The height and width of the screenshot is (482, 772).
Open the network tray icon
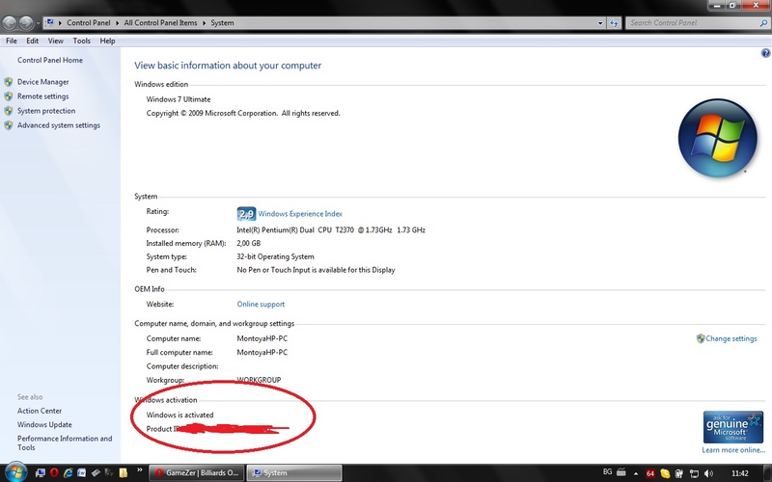click(x=694, y=473)
